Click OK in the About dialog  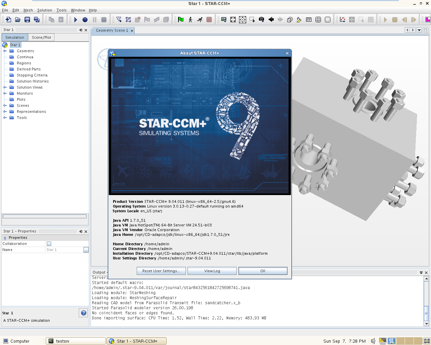263,271
